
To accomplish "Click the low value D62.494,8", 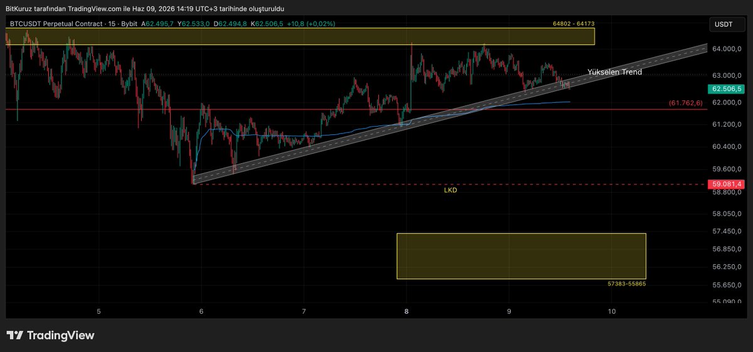I will tap(231, 24).
